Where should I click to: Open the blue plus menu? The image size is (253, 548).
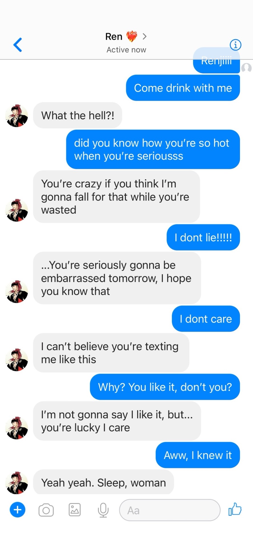[x=18, y=509]
